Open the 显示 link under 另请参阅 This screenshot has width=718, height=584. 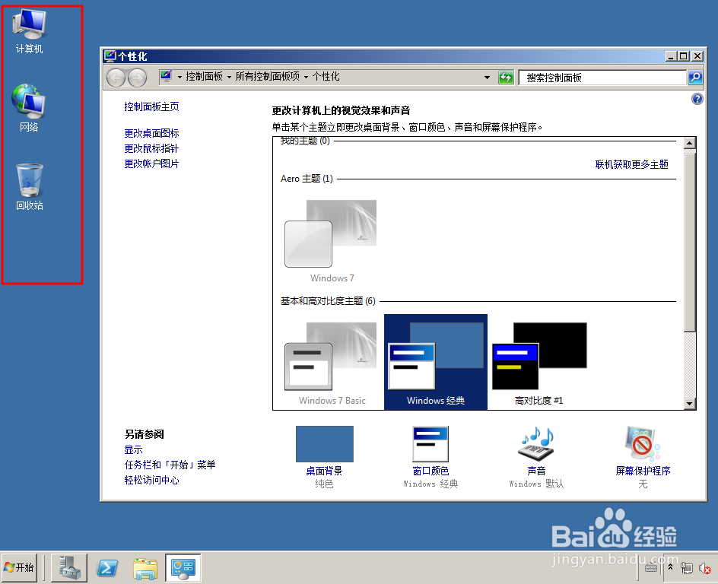tap(133, 450)
